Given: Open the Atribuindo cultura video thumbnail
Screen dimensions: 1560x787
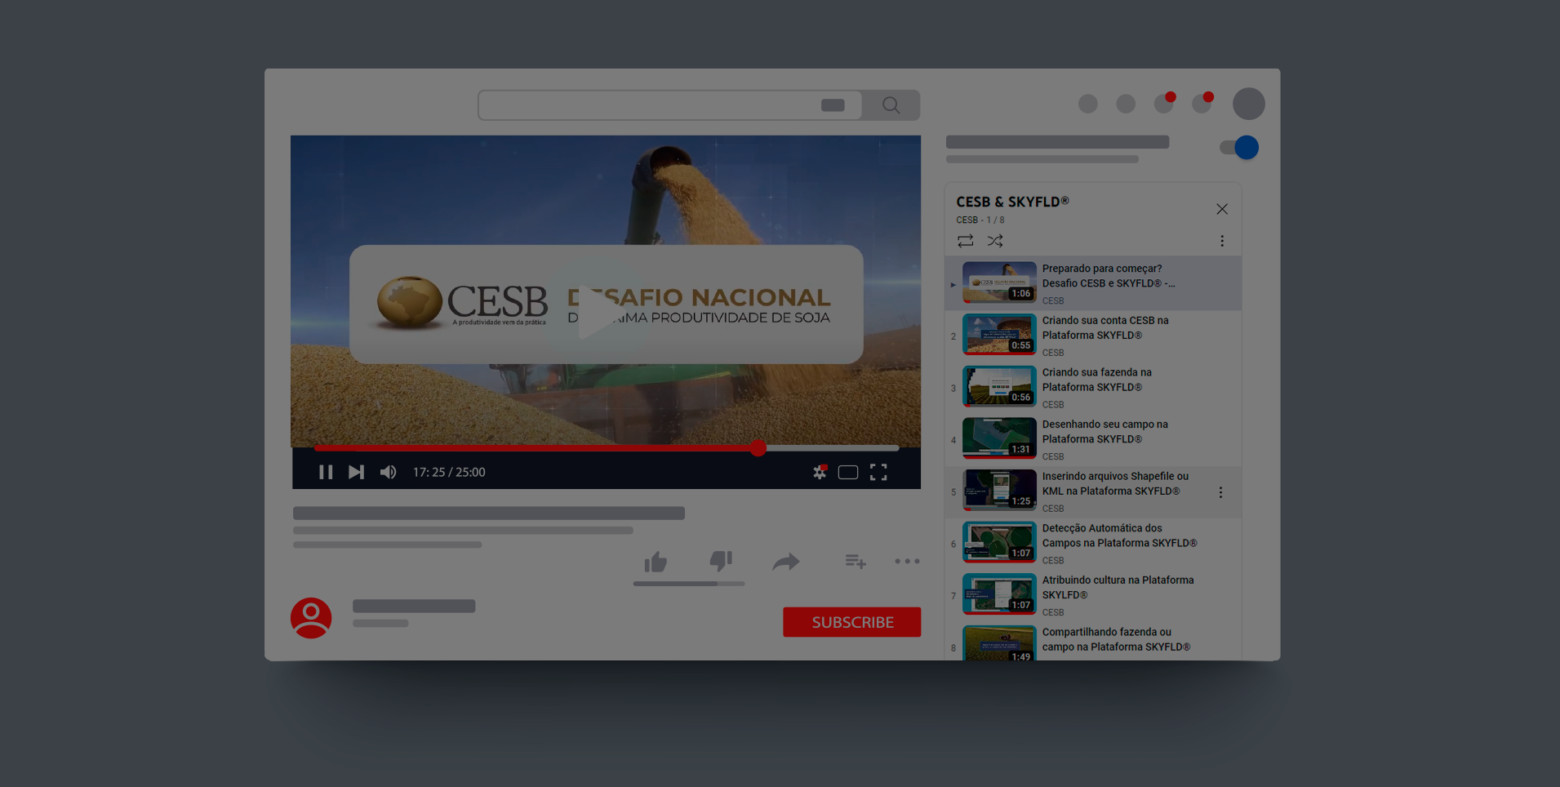Looking at the screenshot, I should pyautogui.click(x=999, y=594).
